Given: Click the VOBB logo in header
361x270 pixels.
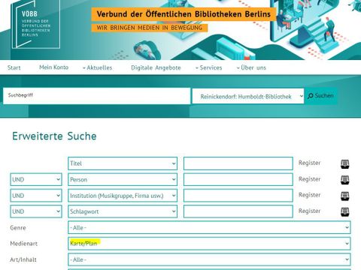Looking at the screenshot, I should coord(35,24).
